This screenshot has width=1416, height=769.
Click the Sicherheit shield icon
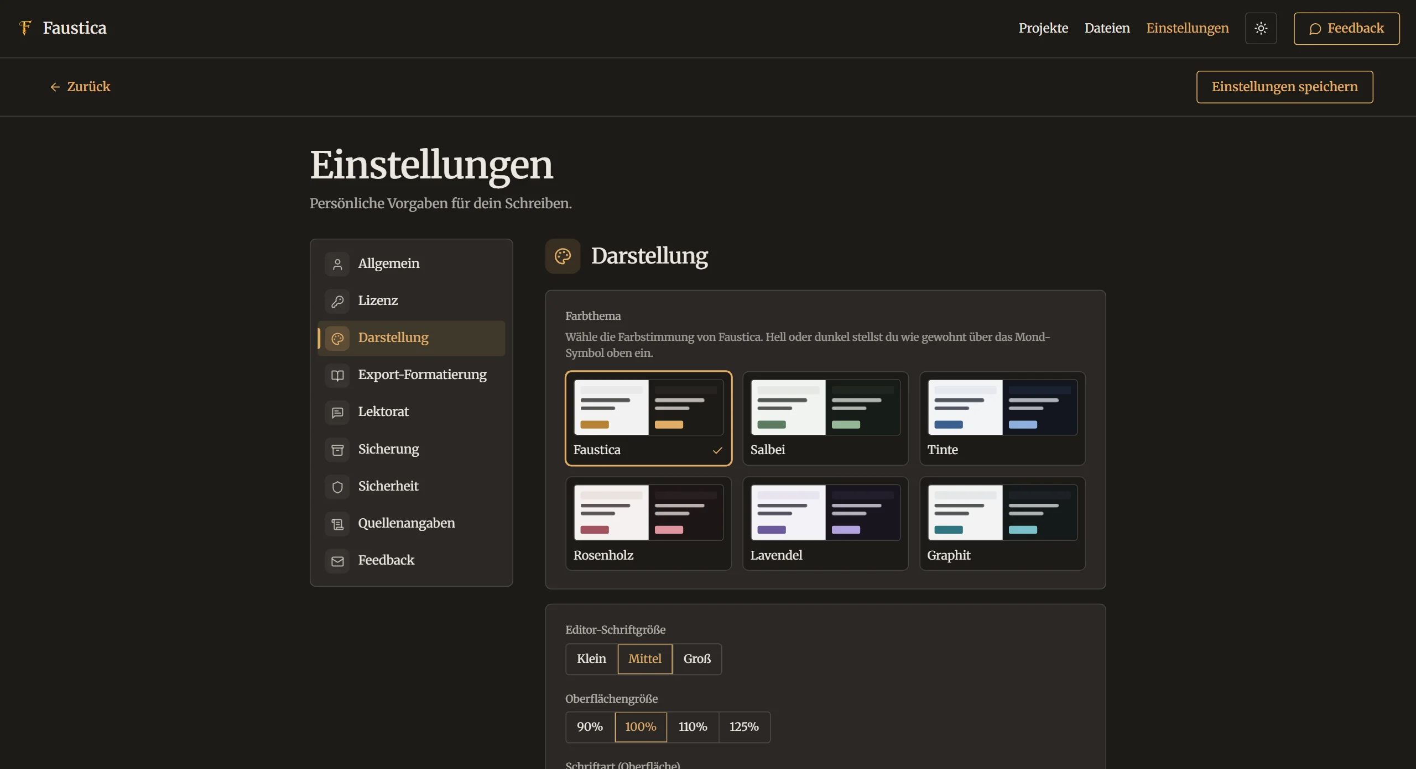[337, 487]
